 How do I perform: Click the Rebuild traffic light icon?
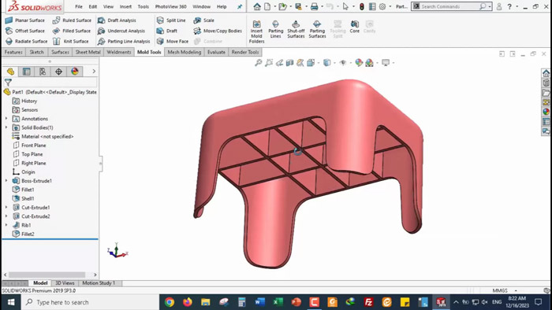(x=361, y=6)
